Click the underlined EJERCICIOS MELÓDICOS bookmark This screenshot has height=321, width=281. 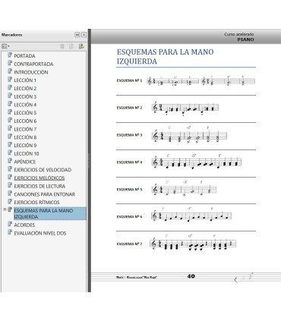(x=39, y=178)
